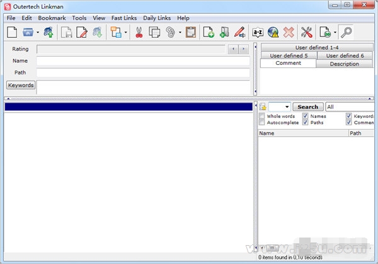Uncheck the Comments checkbox

pos(348,122)
